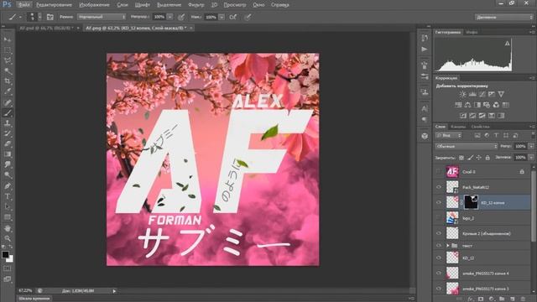
Task: Add a layer mask via bottom panel icon
Action: [x=481, y=299]
